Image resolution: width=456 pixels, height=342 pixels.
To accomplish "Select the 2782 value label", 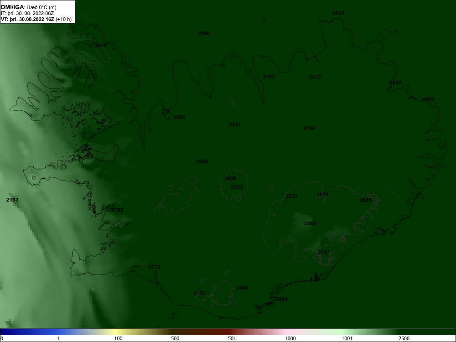I will 117,210.
